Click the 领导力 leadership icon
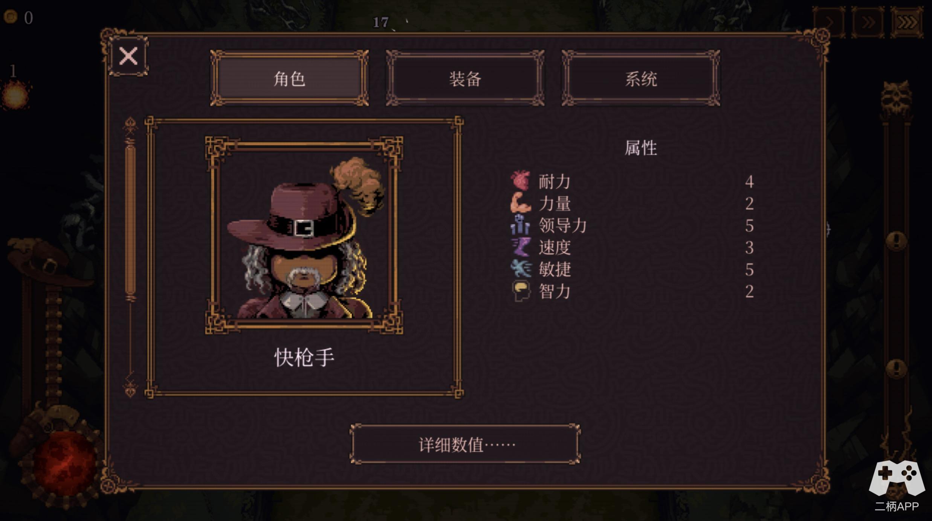Viewport: 932px width, 521px height. tap(520, 225)
